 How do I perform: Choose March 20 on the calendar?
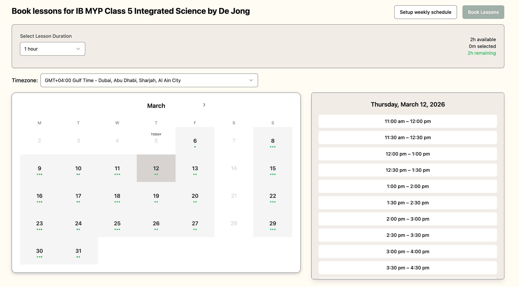(x=195, y=196)
